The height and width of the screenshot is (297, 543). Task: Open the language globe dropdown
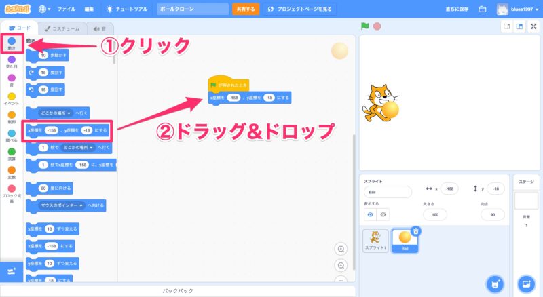point(45,9)
